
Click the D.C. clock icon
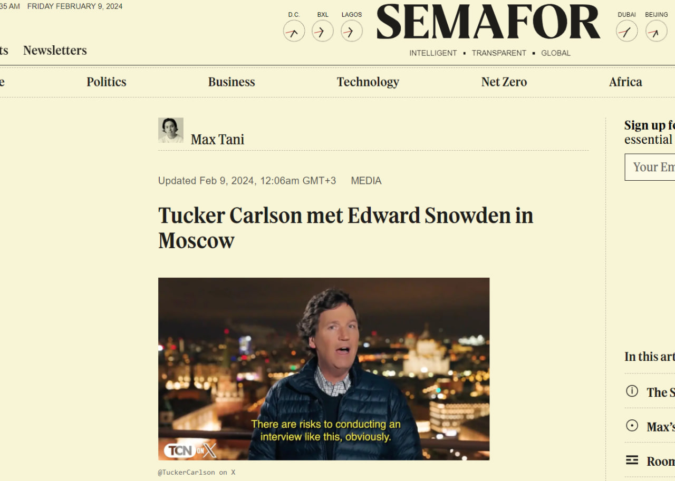[x=294, y=31]
